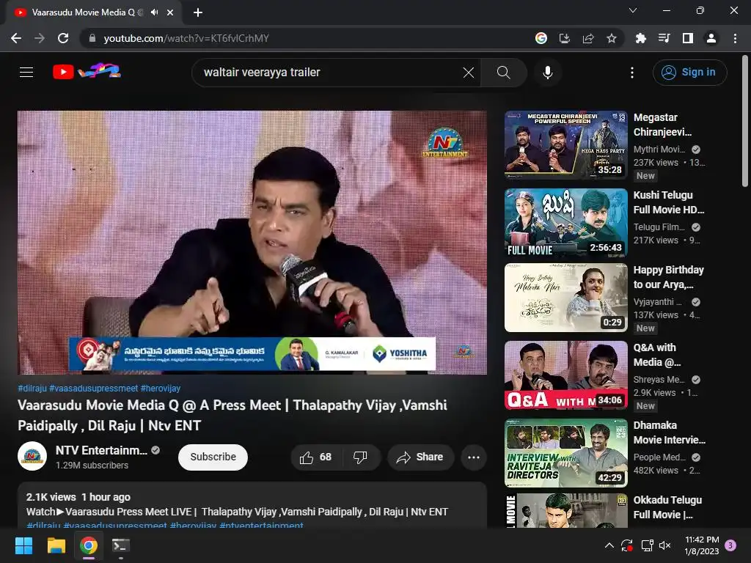Open YouTube settings three-dot menu

[x=632, y=73]
